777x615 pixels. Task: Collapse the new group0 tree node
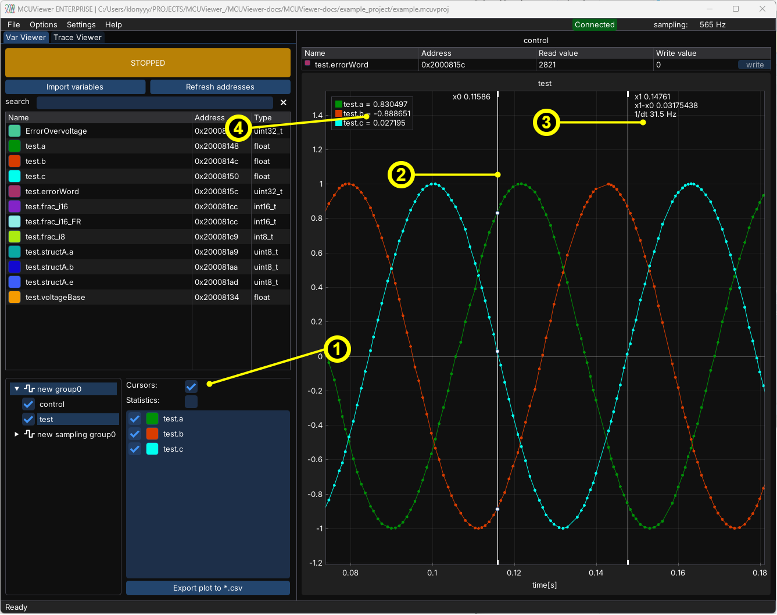click(17, 389)
